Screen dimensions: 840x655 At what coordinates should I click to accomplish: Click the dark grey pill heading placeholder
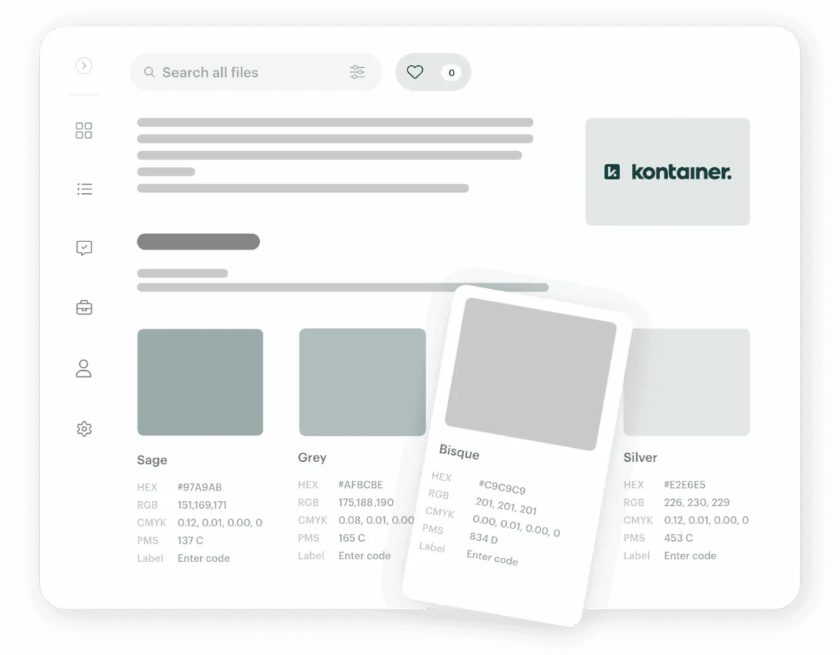pos(198,241)
